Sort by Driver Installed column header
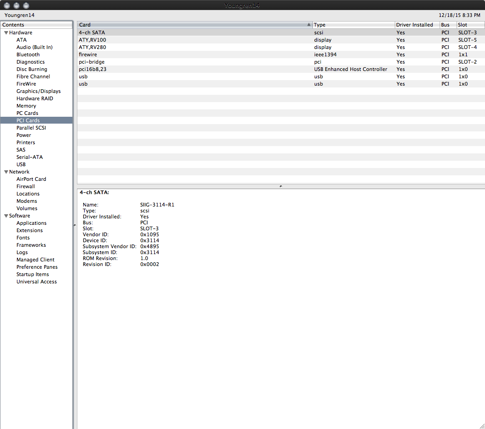The width and height of the screenshot is (485, 429). click(417, 25)
